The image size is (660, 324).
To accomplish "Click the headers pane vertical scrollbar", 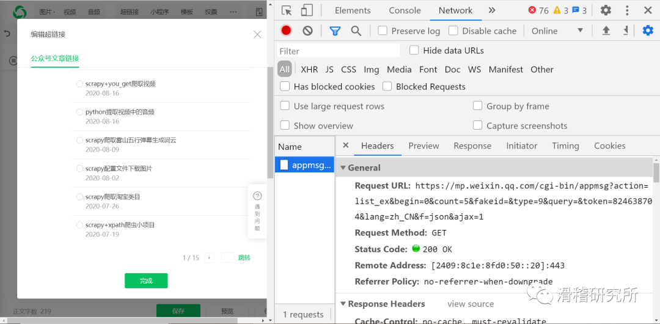I will 656,173.
